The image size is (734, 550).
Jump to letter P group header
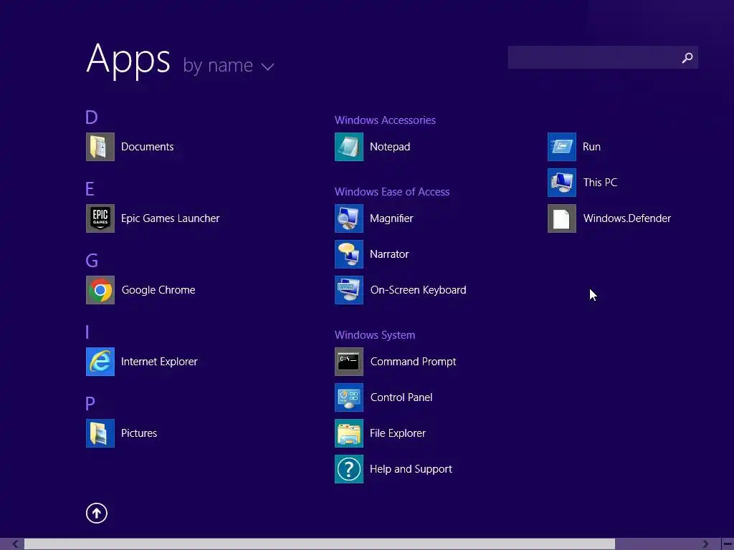coord(90,404)
